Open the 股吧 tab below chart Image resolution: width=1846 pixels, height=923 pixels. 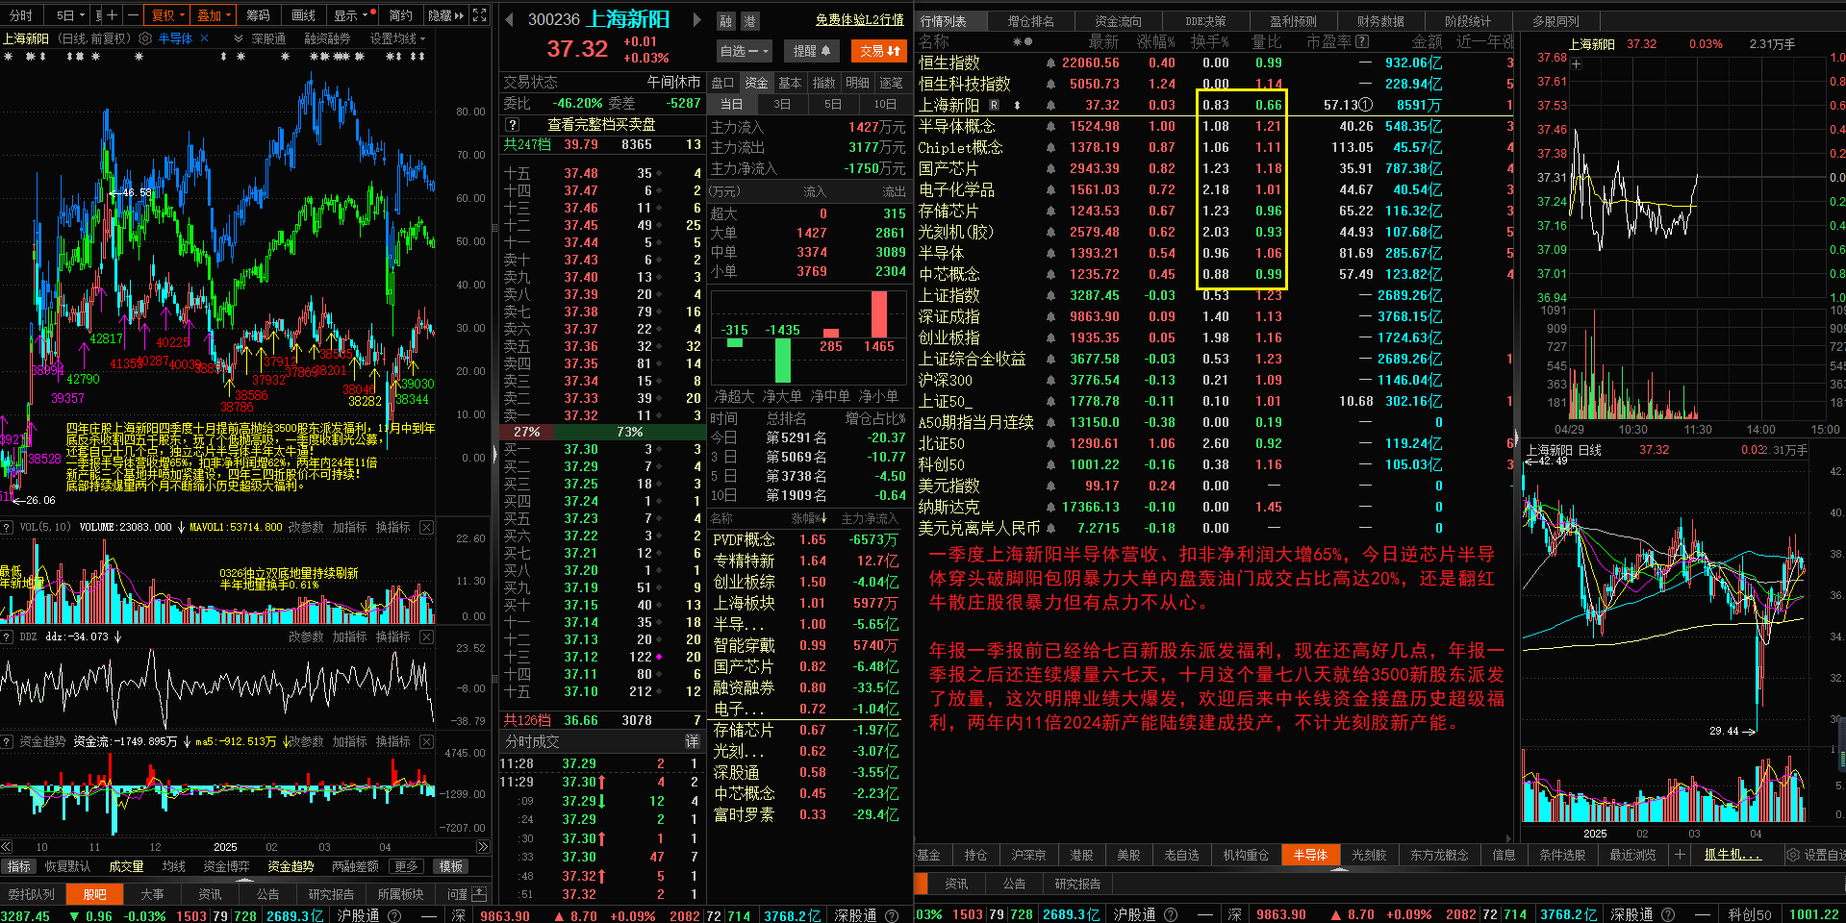click(95, 894)
